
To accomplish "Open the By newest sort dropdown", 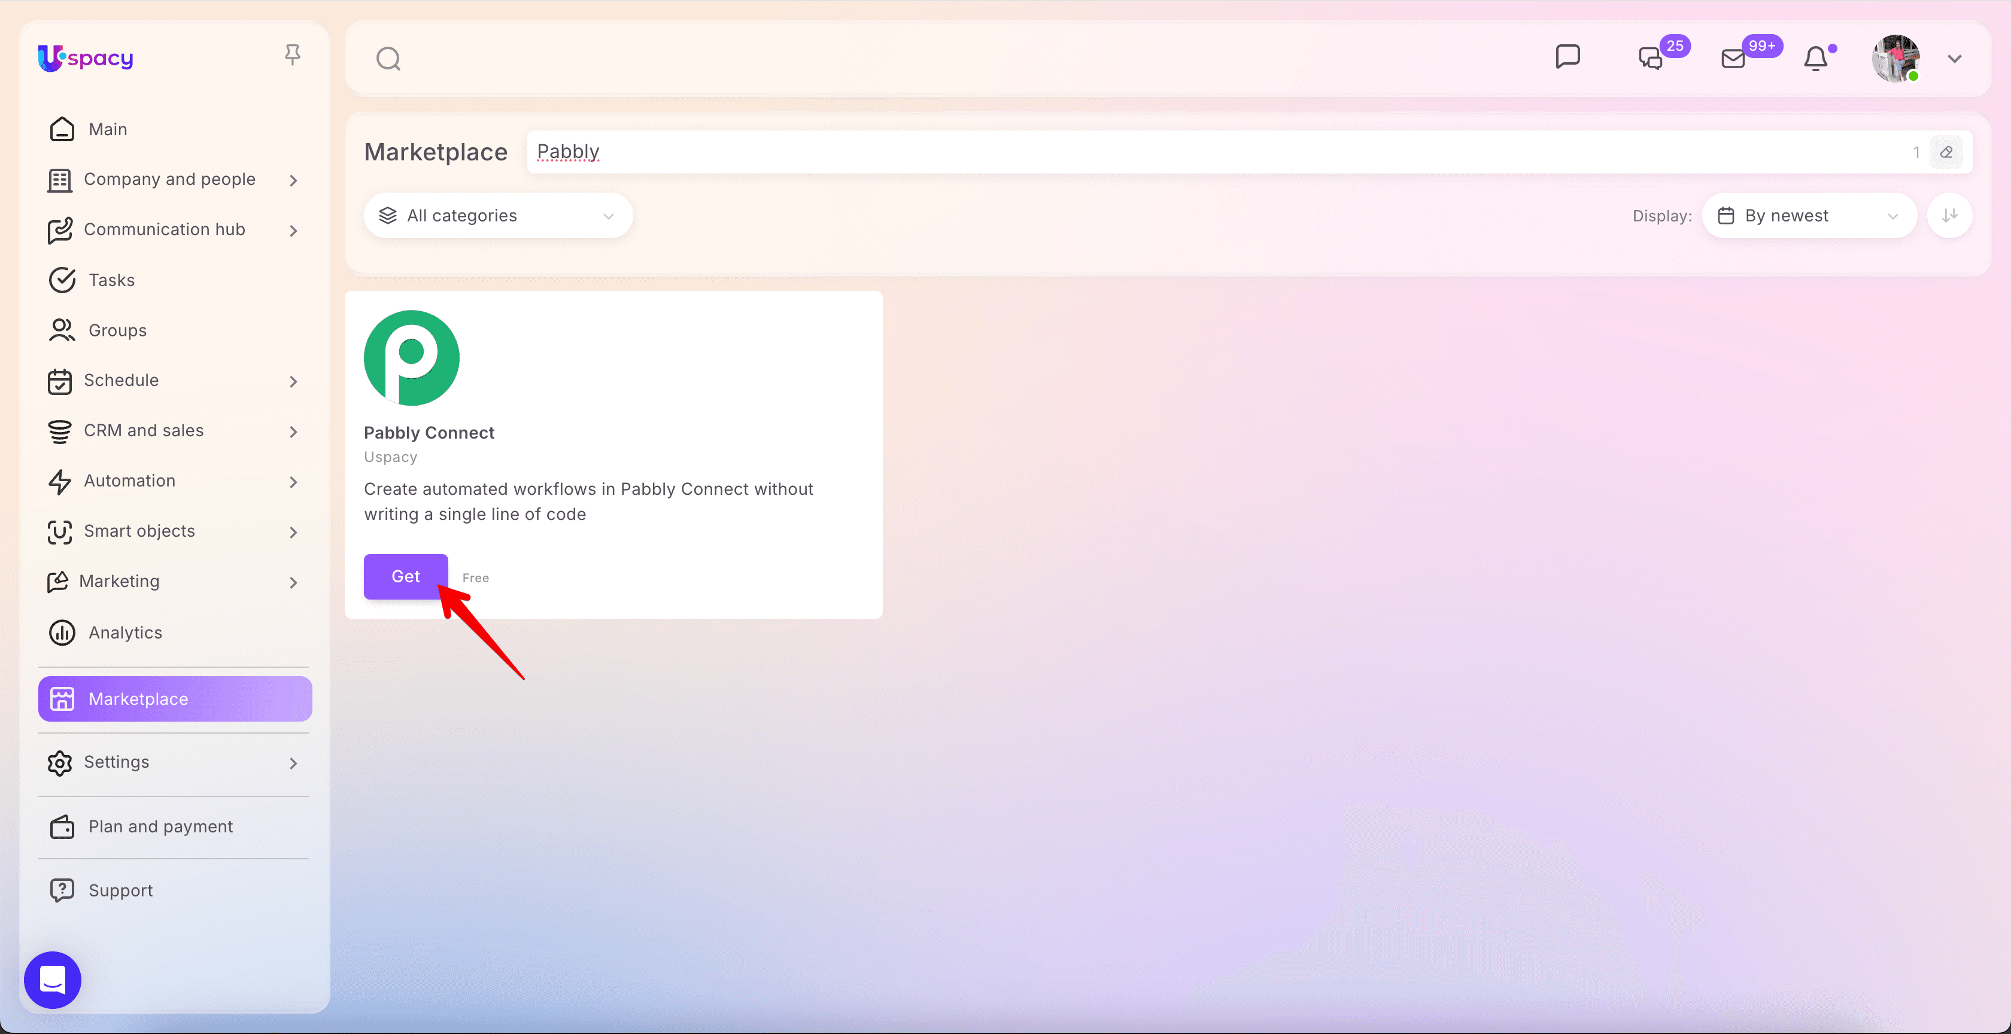I will click(x=1809, y=215).
